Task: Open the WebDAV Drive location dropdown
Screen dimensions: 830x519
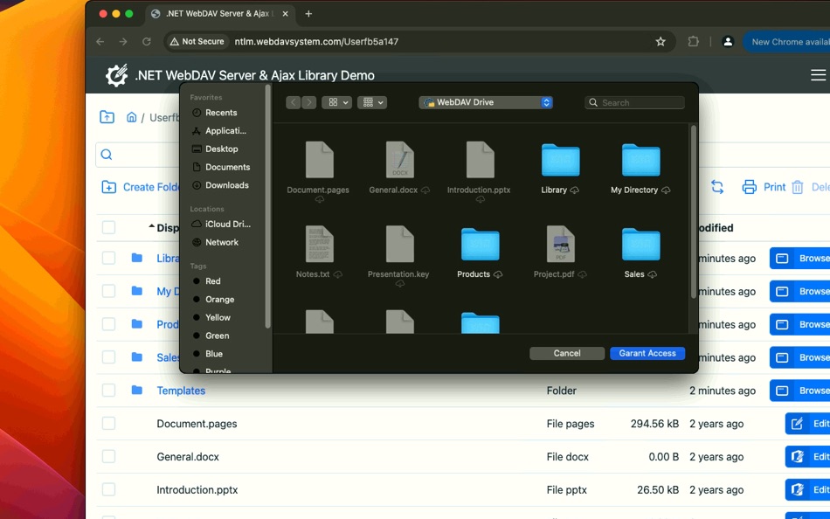Action: pyautogui.click(x=486, y=102)
